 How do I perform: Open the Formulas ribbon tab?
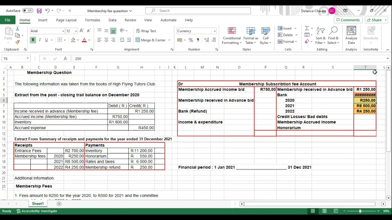(x=92, y=20)
